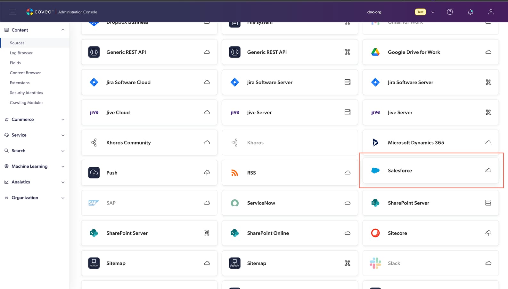
Task: Click the Service headset icon
Action: [x=6, y=135]
